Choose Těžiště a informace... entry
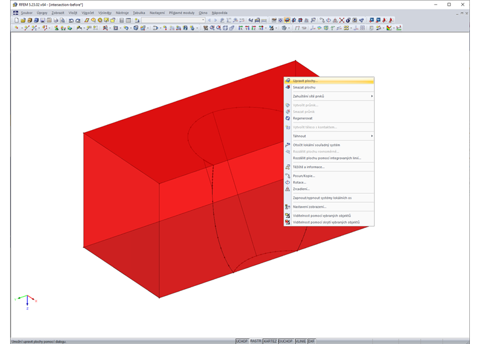 pyautogui.click(x=329, y=167)
